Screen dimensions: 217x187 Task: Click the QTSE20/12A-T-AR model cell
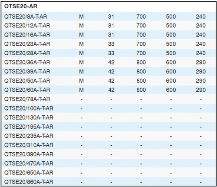click(x=27, y=26)
